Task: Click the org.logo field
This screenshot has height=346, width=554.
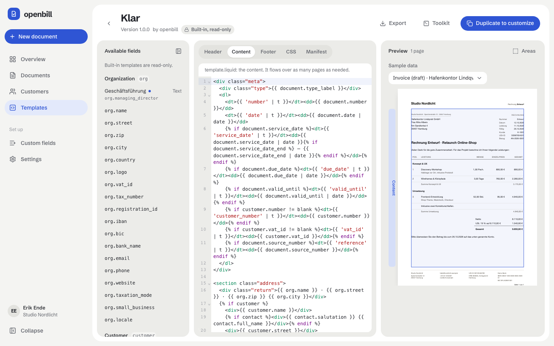Action: 143,172
